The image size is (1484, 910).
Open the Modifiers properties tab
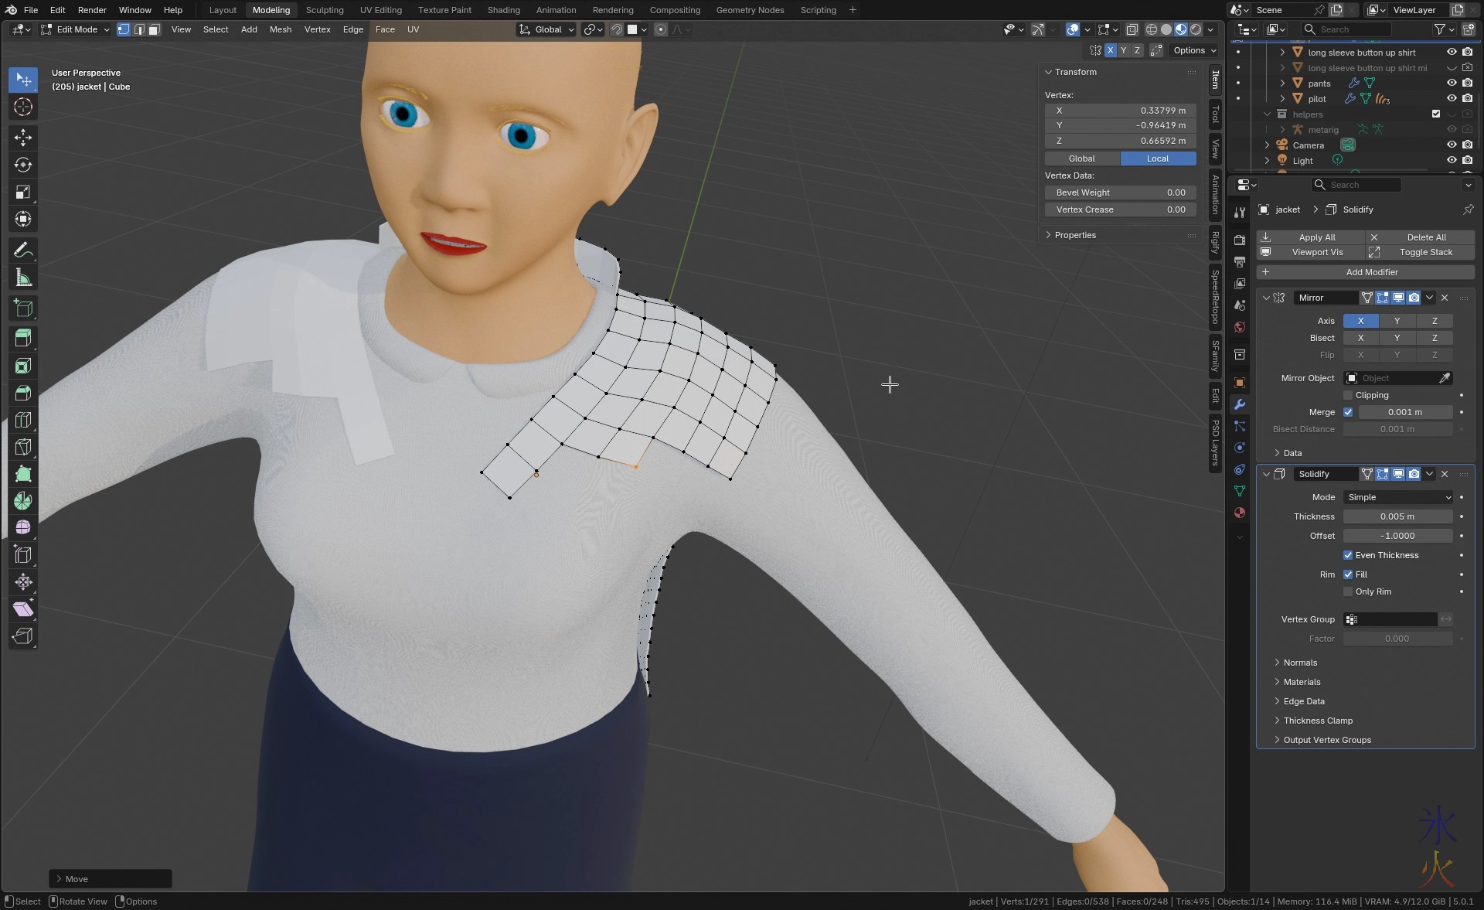pos(1240,404)
